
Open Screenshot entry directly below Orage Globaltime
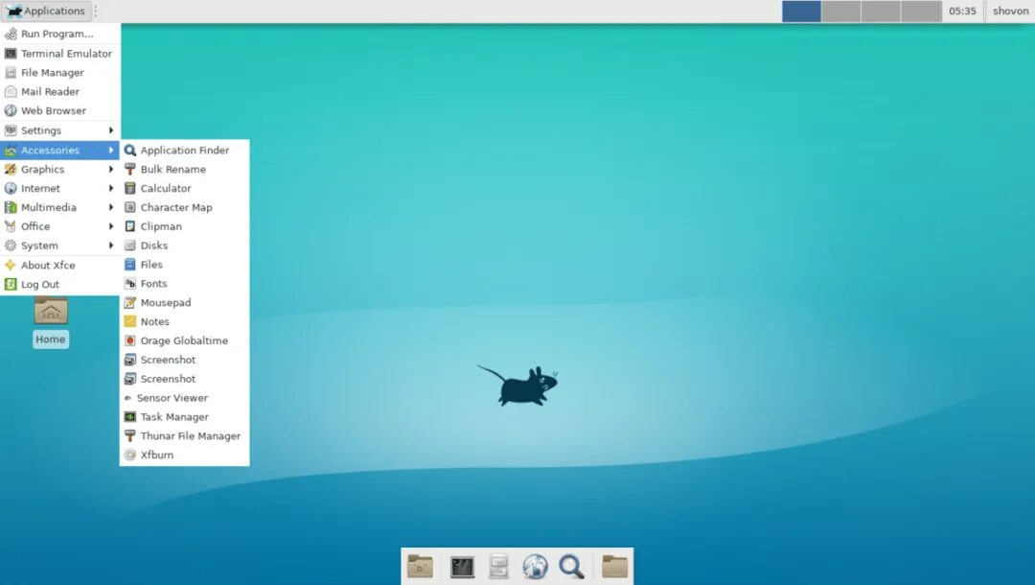click(x=184, y=360)
